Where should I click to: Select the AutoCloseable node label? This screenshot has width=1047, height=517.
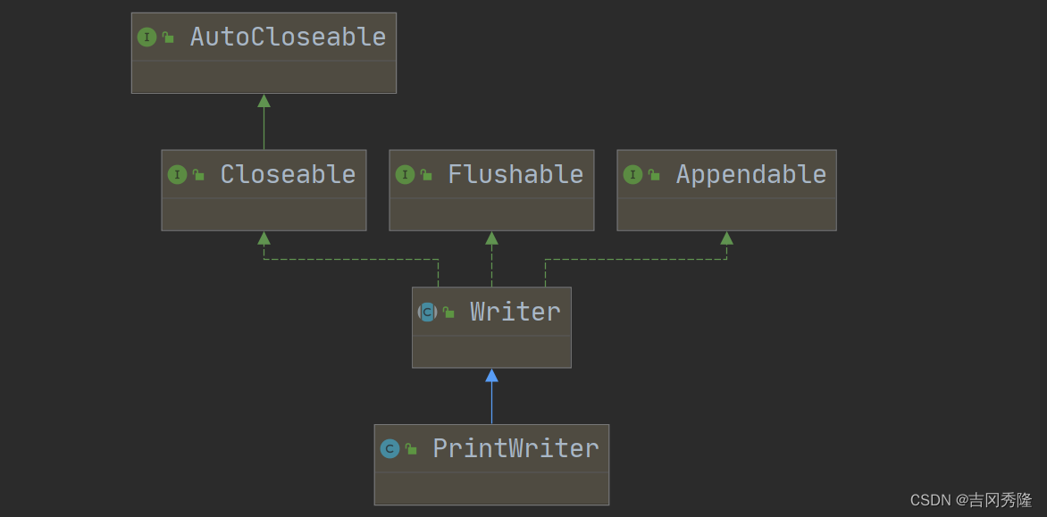click(288, 38)
